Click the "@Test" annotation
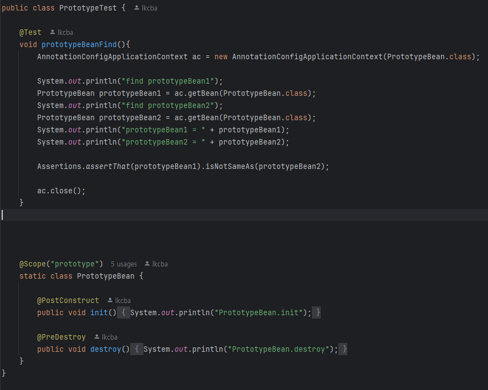This screenshot has height=390, width=488. (x=30, y=32)
